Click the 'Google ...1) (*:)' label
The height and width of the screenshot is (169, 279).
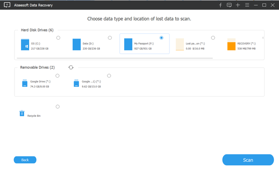(91, 82)
